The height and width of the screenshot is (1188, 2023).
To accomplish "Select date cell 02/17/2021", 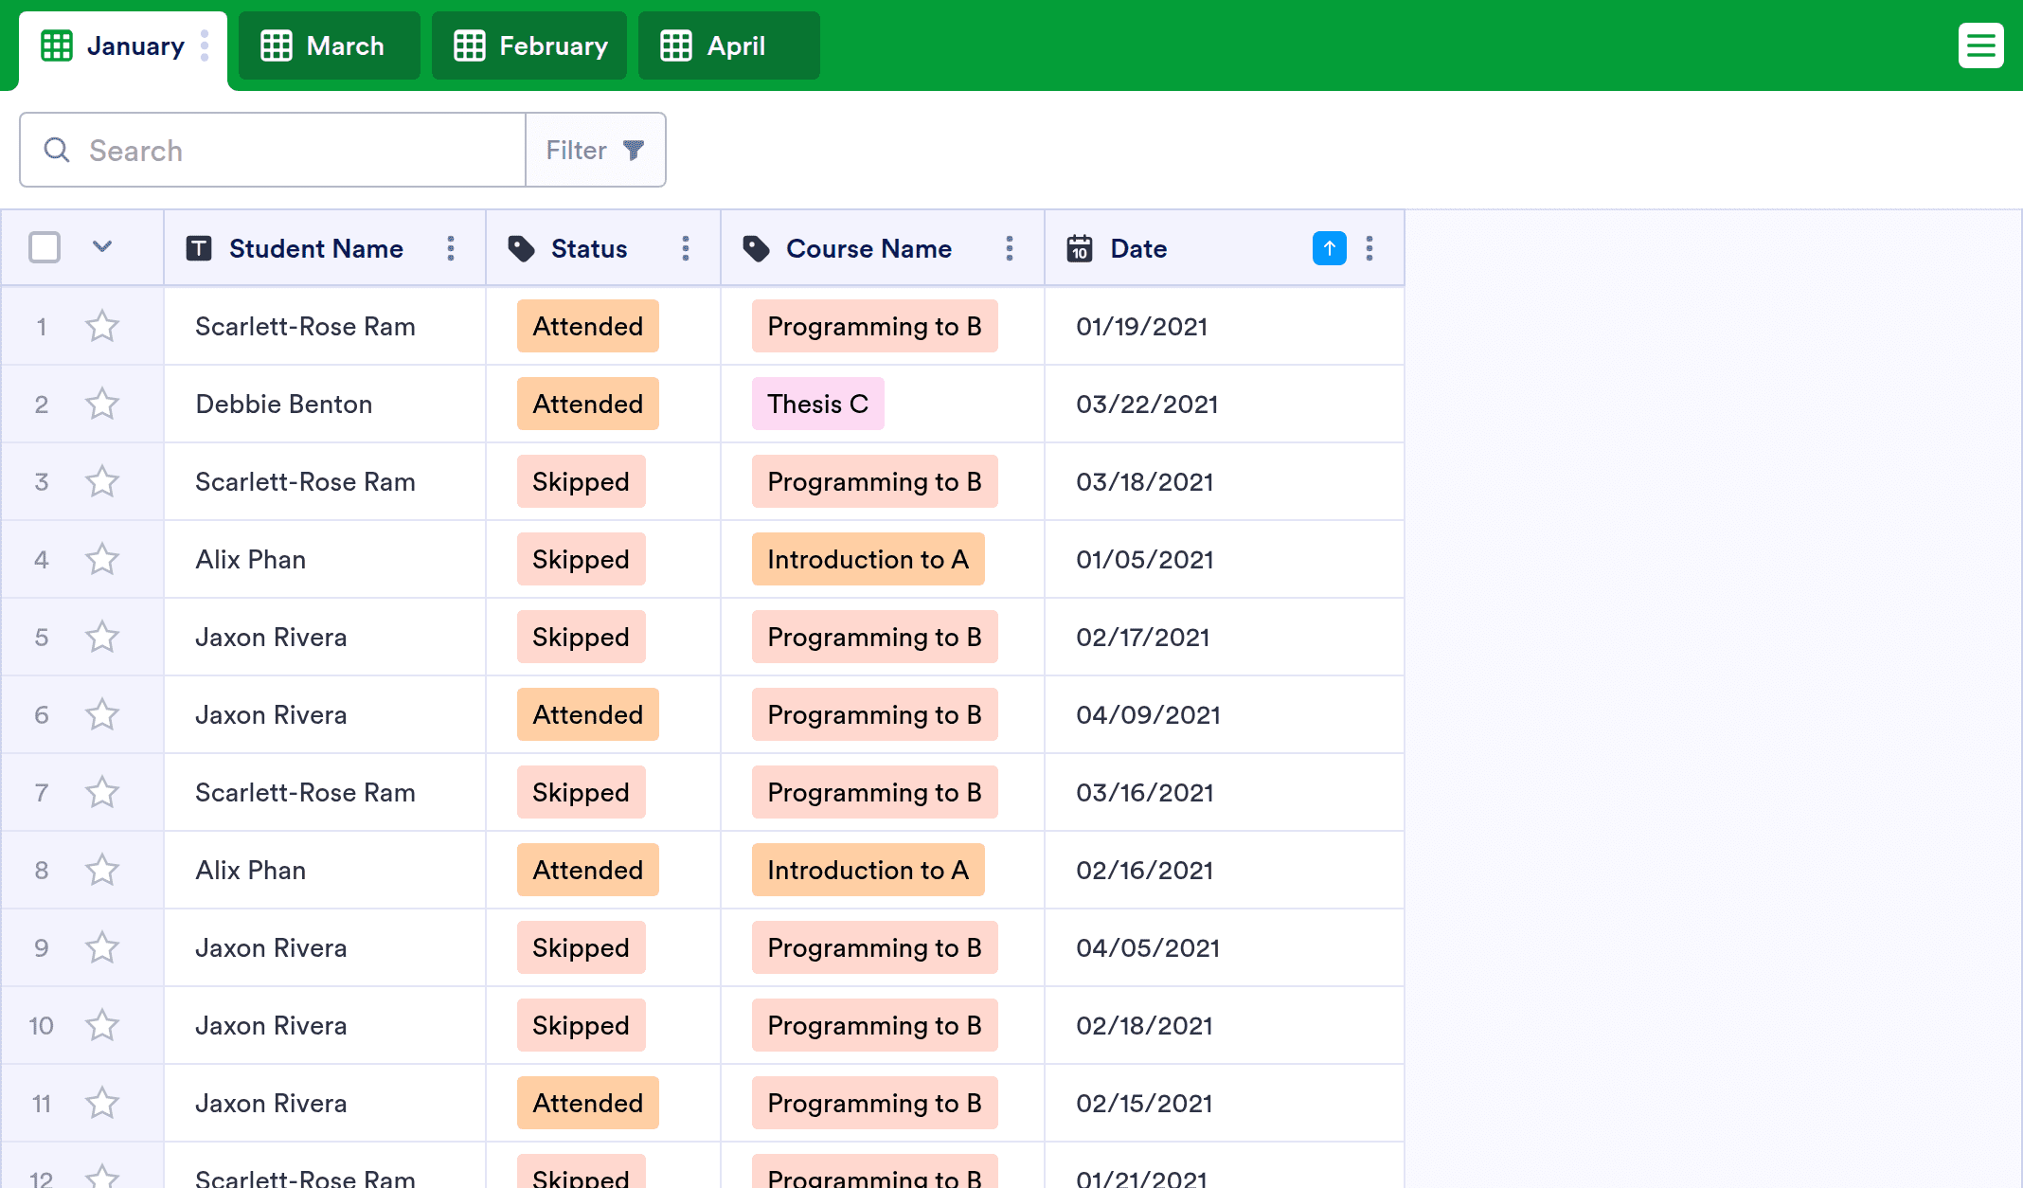I will coord(1224,637).
